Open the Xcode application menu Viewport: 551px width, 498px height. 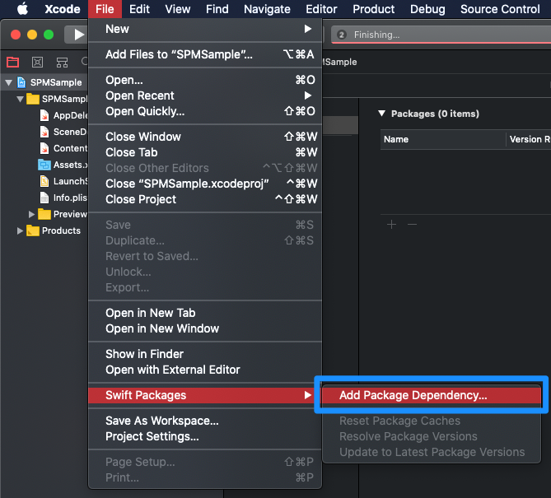coord(63,9)
